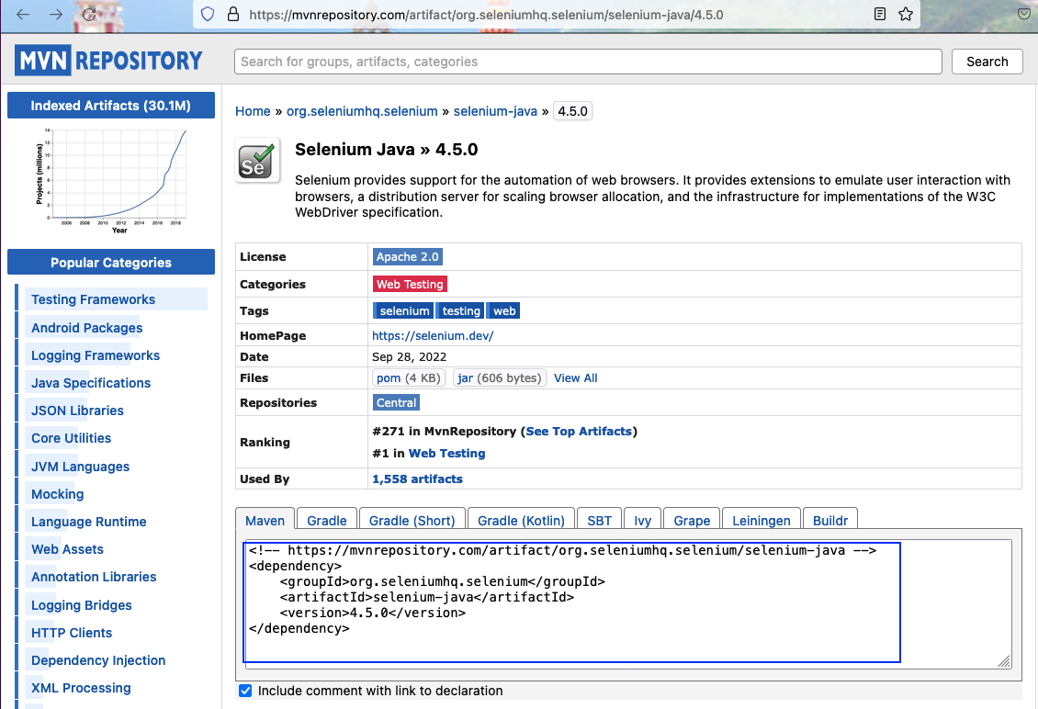Click the Search button
The image size is (1038, 709).
point(987,62)
